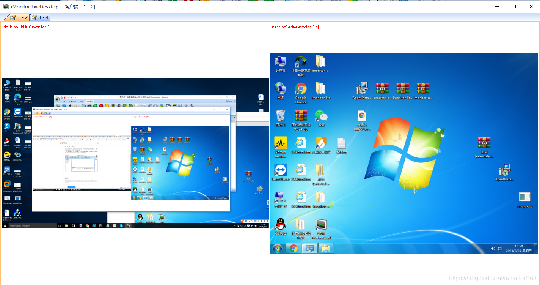
Task: Open 正式版加密板 9.624 folder icon
Action: click(x=301, y=229)
